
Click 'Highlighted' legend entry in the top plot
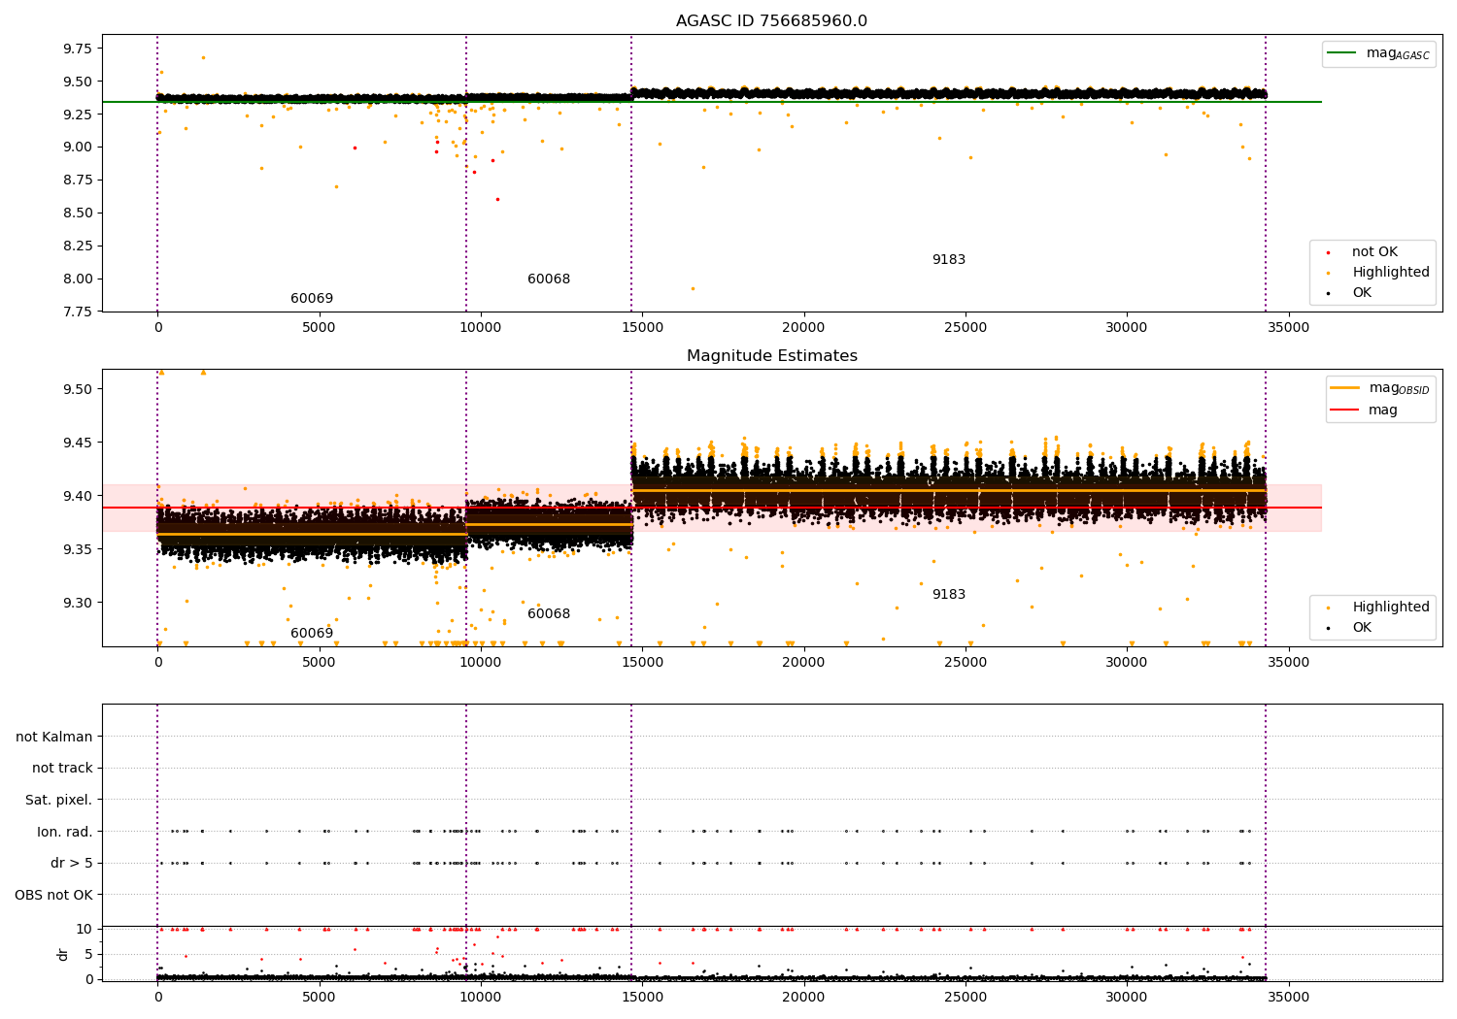pyautogui.click(x=1377, y=273)
